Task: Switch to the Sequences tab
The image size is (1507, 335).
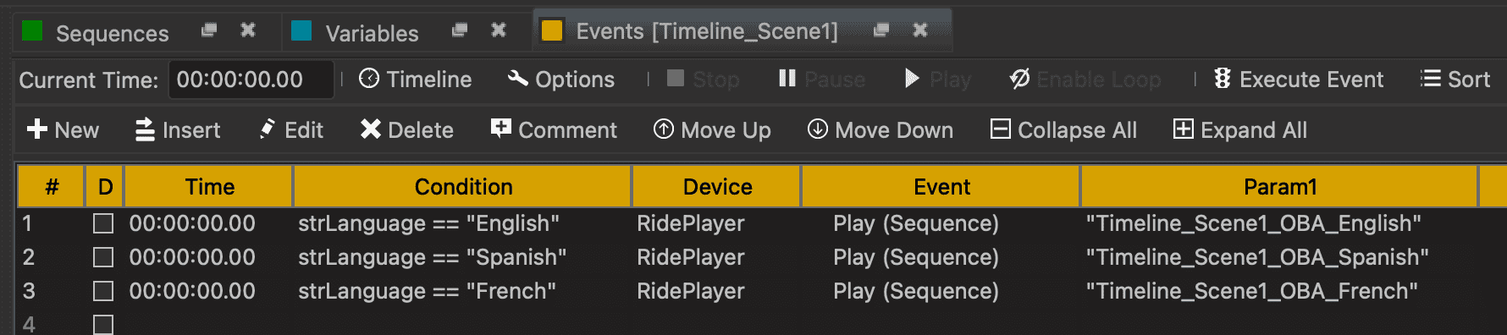Action: click(x=95, y=32)
